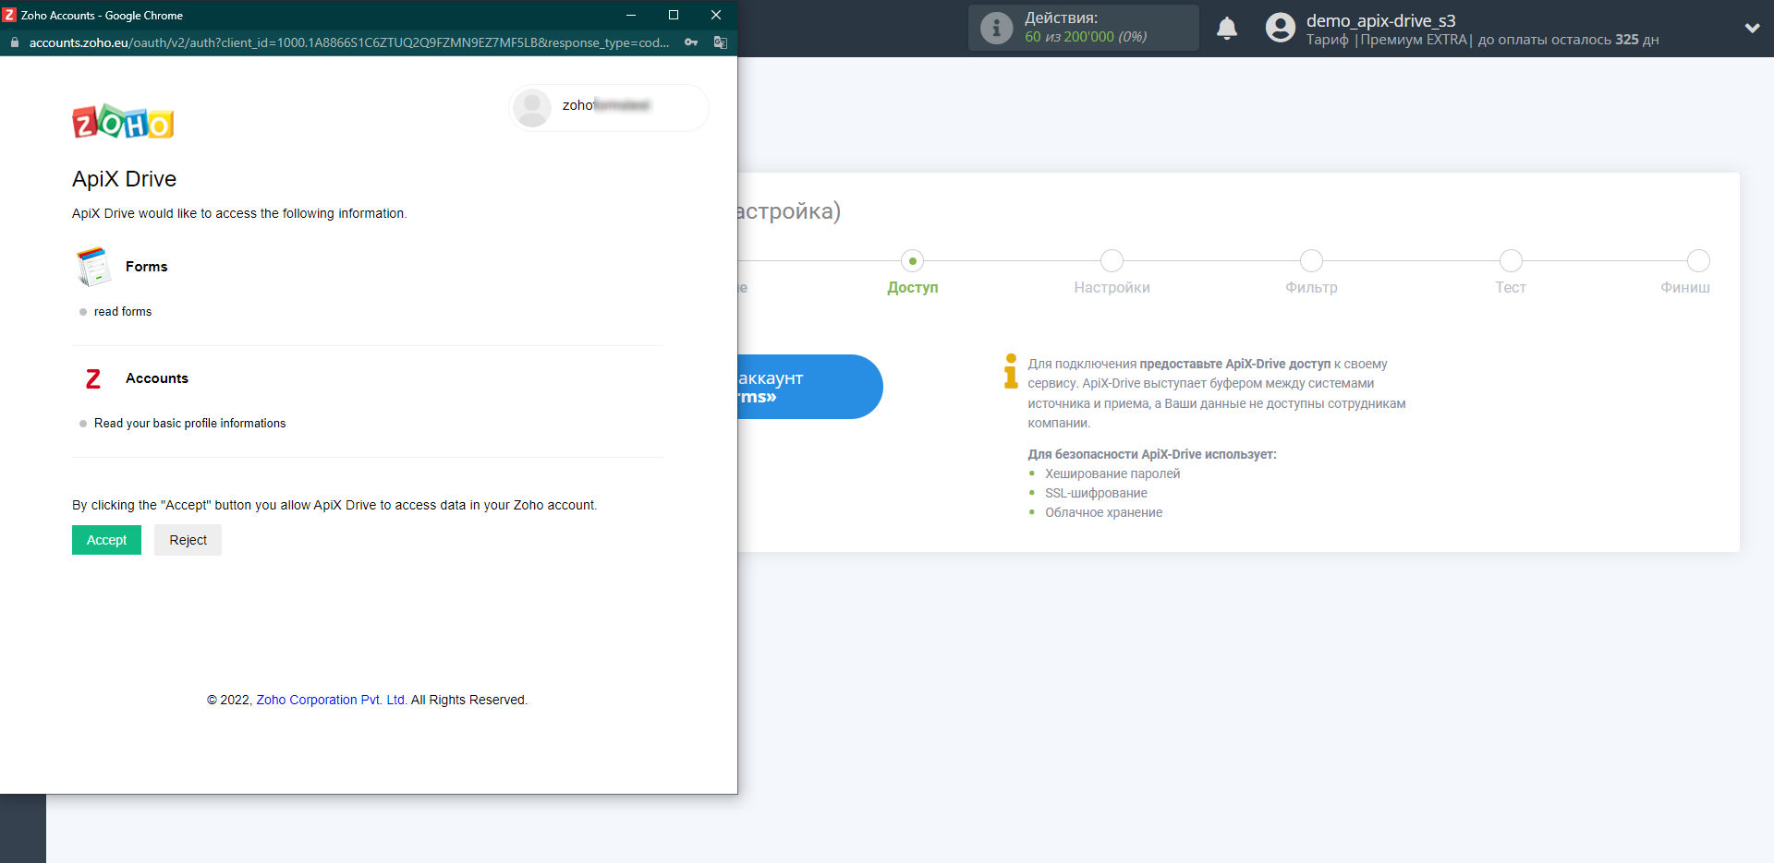This screenshot has width=1774, height=863.
Task: Click the padlock site info icon
Action: (14, 42)
